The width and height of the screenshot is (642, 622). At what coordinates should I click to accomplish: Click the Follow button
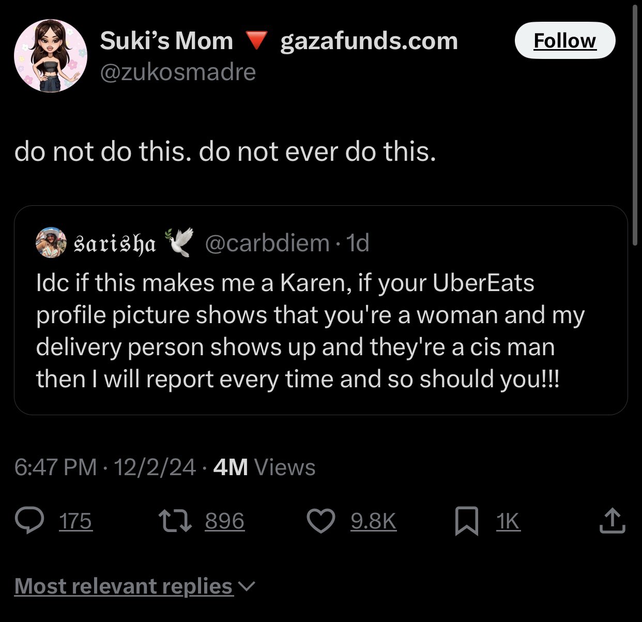[x=564, y=40]
